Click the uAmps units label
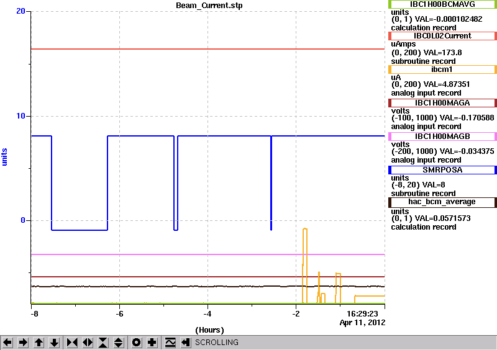The image size is (497, 350). coord(403,44)
